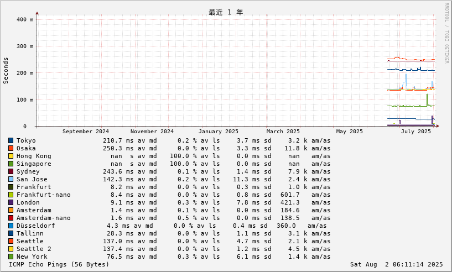Click the Sydney legend color swatch
Image resolution: width=452 pixels, height=272 pixels.
point(11,172)
